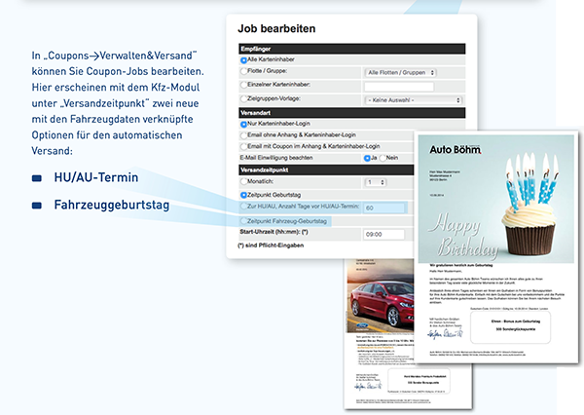The image size is (584, 415).
Task: Select Email mit Coupon im Anhang option
Action: 243,148
